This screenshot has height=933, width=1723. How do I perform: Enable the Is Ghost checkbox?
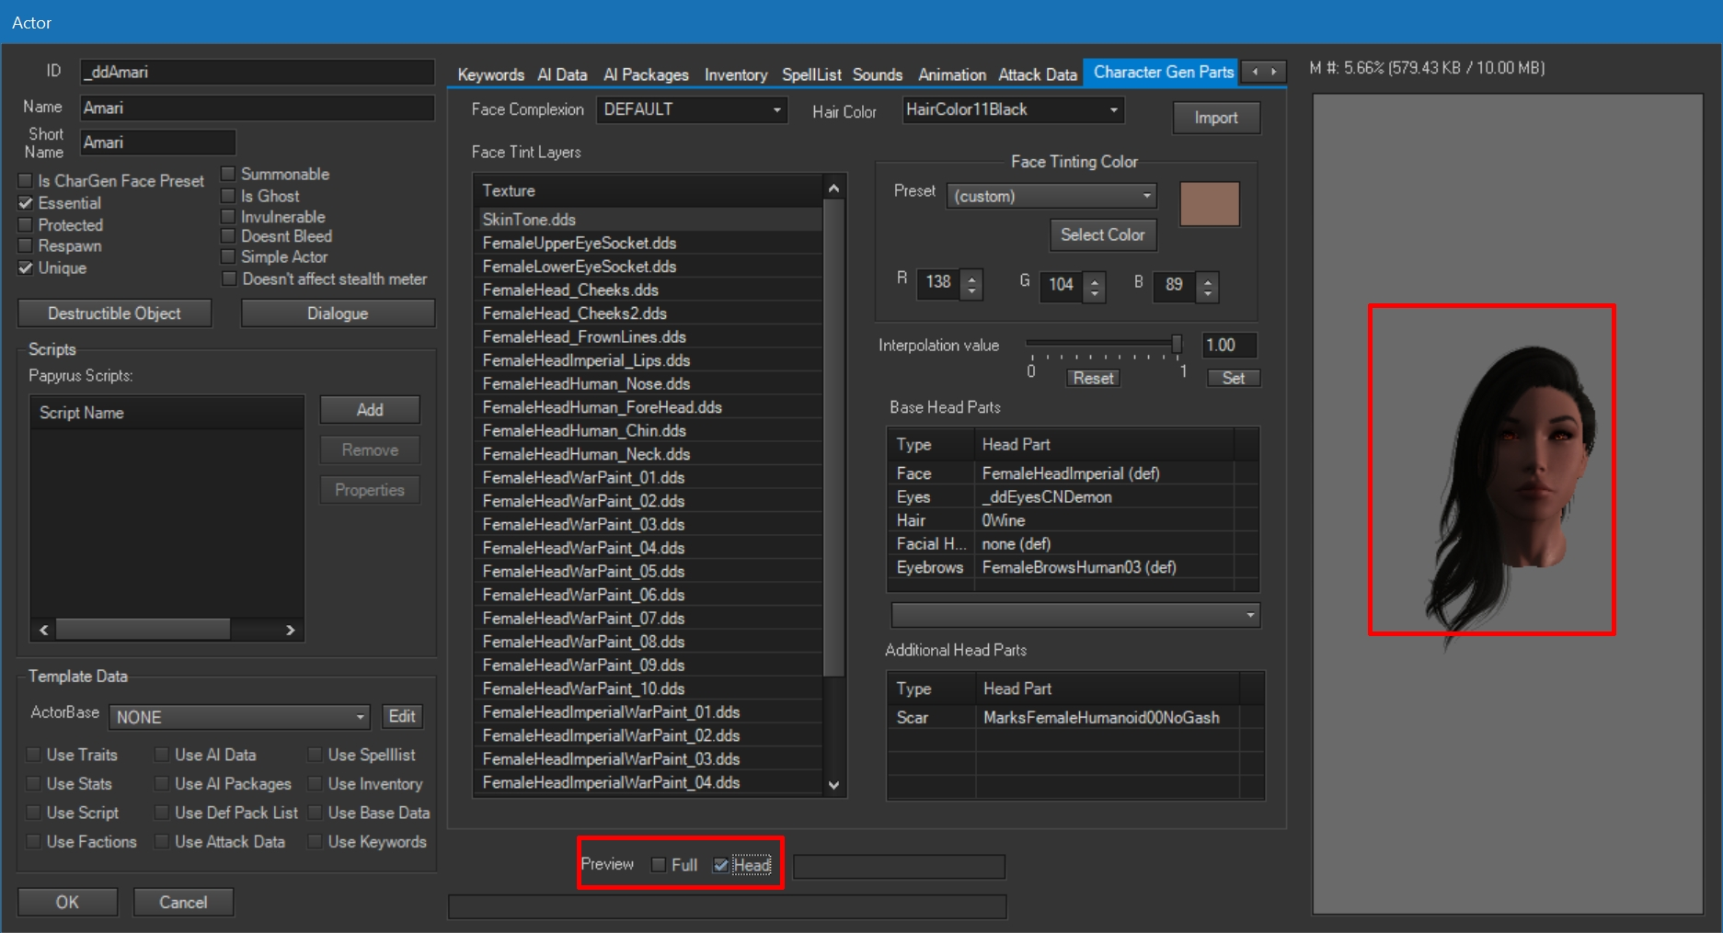(229, 196)
